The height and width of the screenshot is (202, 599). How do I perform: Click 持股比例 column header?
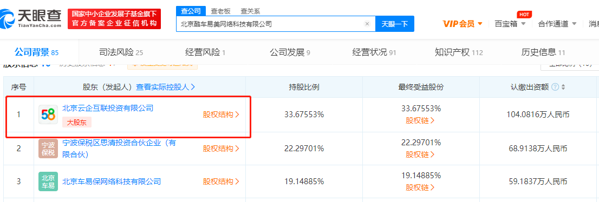[304, 87]
